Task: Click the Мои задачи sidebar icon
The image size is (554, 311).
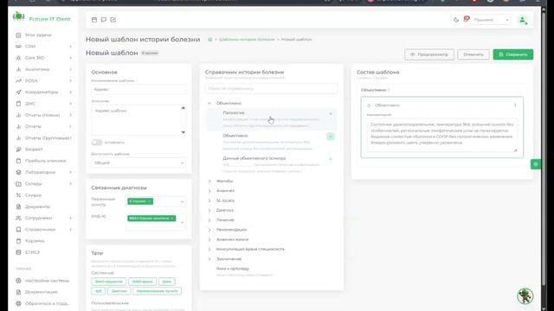Action: pyautogui.click(x=18, y=35)
